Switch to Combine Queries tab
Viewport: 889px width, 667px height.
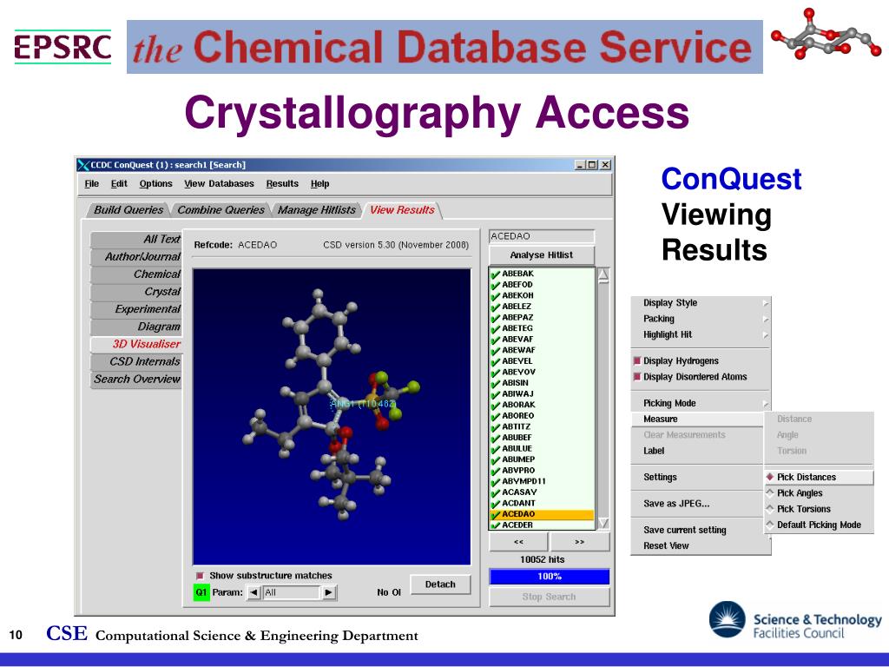(x=221, y=210)
